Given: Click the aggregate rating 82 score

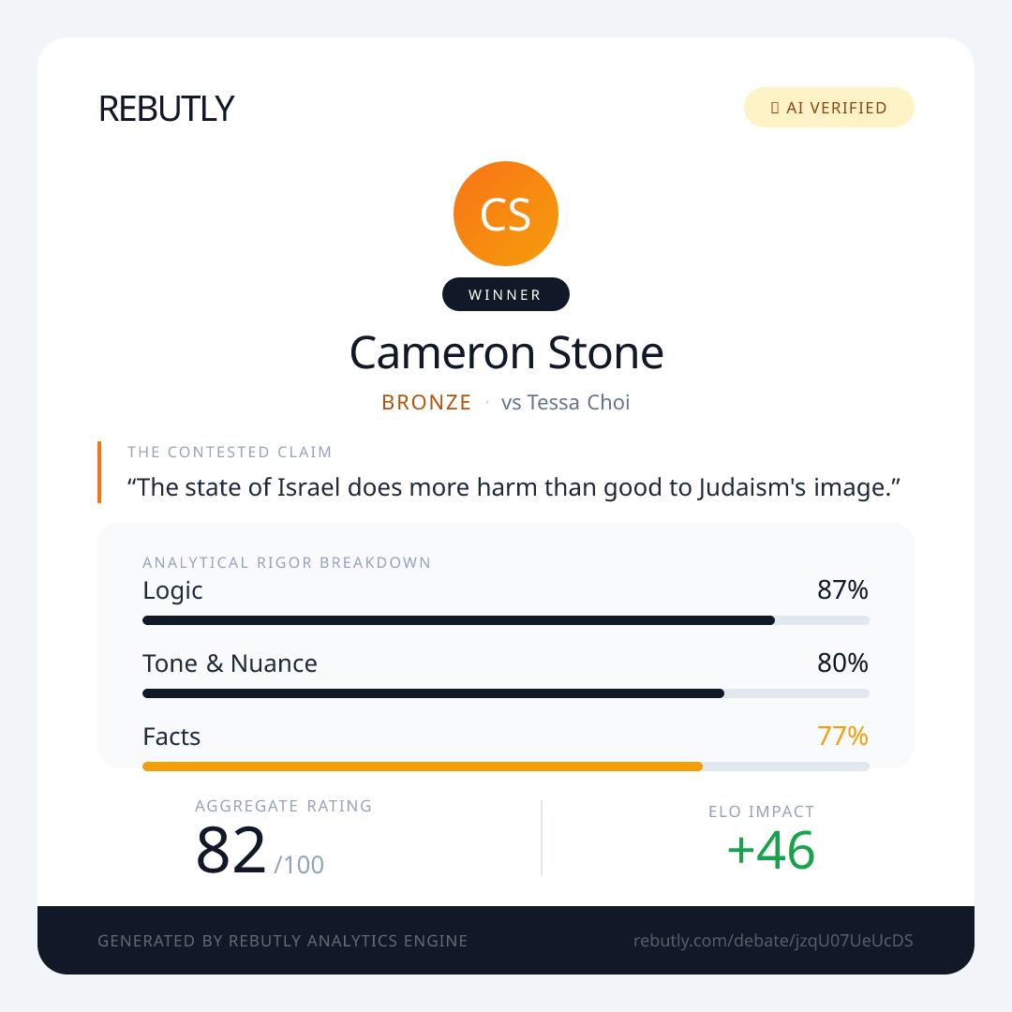Looking at the screenshot, I should point(231,851).
